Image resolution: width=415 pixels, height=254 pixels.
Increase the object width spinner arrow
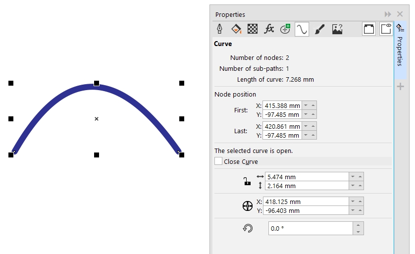[360, 177]
